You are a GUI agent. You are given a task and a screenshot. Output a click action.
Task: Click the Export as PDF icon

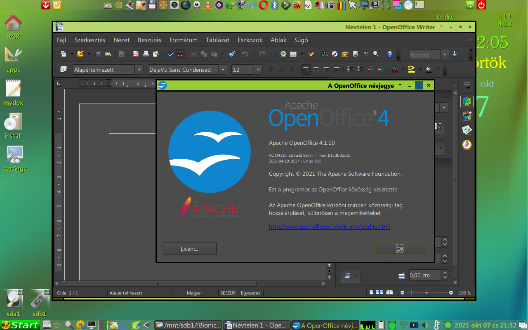pos(136,54)
